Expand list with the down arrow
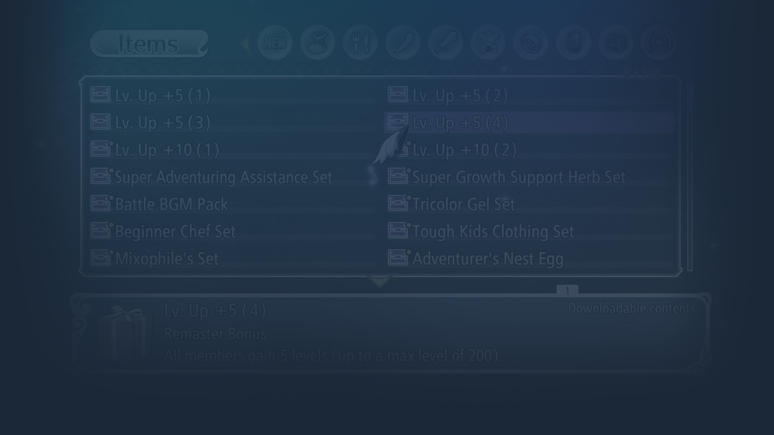This screenshot has width=774, height=435. [x=380, y=282]
